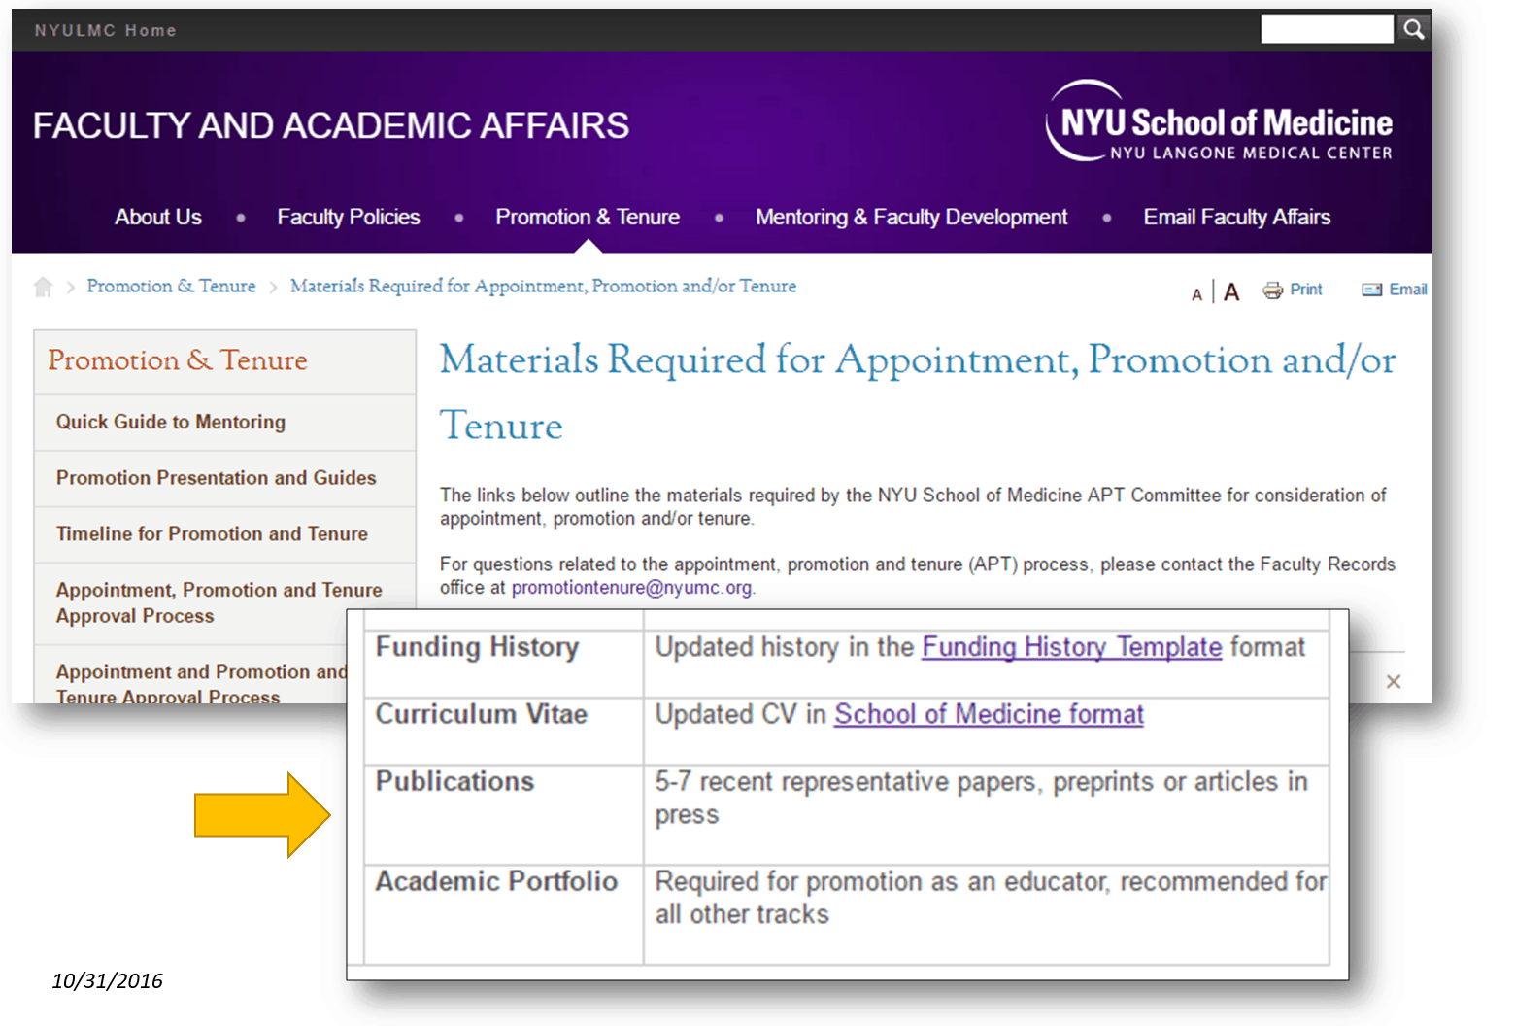The width and height of the screenshot is (1514, 1026).
Task: Click the promotiontenure@nyumc.org email link
Action: pyautogui.click(x=631, y=588)
